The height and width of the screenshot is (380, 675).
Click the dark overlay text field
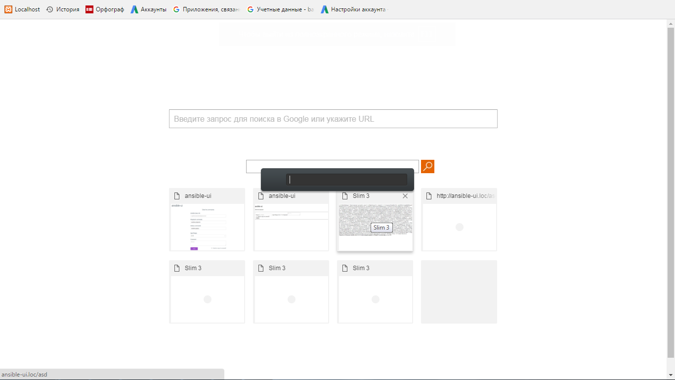346,179
